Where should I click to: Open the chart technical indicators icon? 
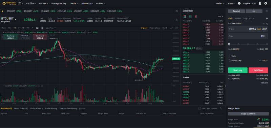coord(37,28)
